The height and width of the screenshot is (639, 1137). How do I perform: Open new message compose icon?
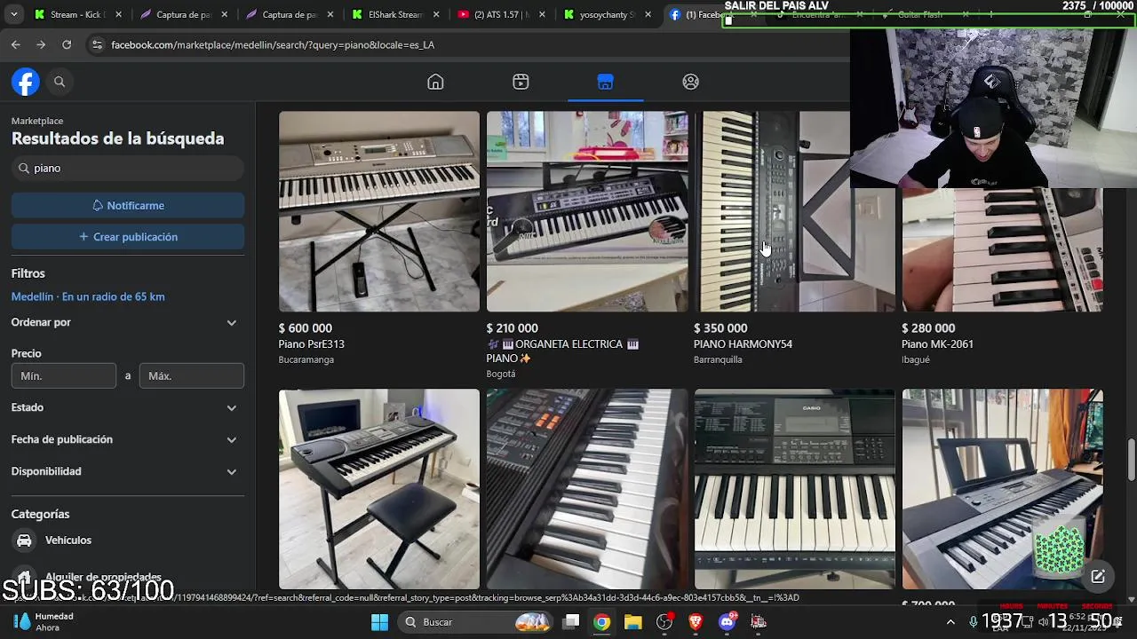(x=1098, y=576)
